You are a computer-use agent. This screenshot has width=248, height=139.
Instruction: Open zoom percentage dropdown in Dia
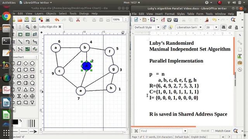point(126,20)
